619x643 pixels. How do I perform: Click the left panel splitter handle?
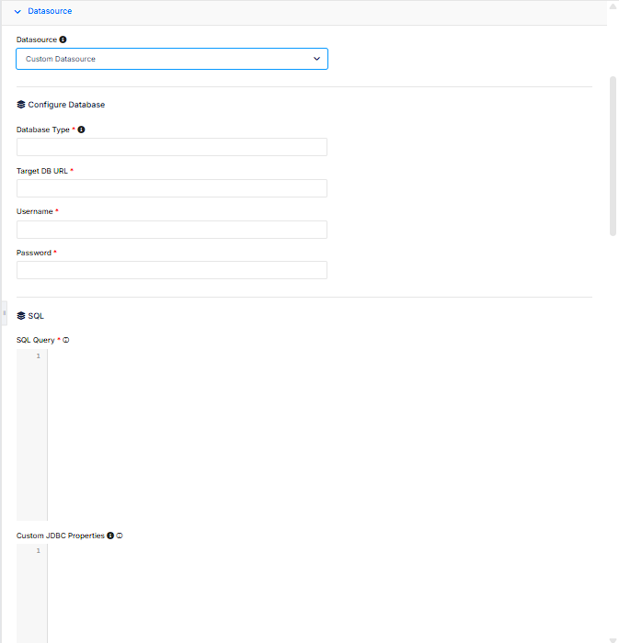4,313
